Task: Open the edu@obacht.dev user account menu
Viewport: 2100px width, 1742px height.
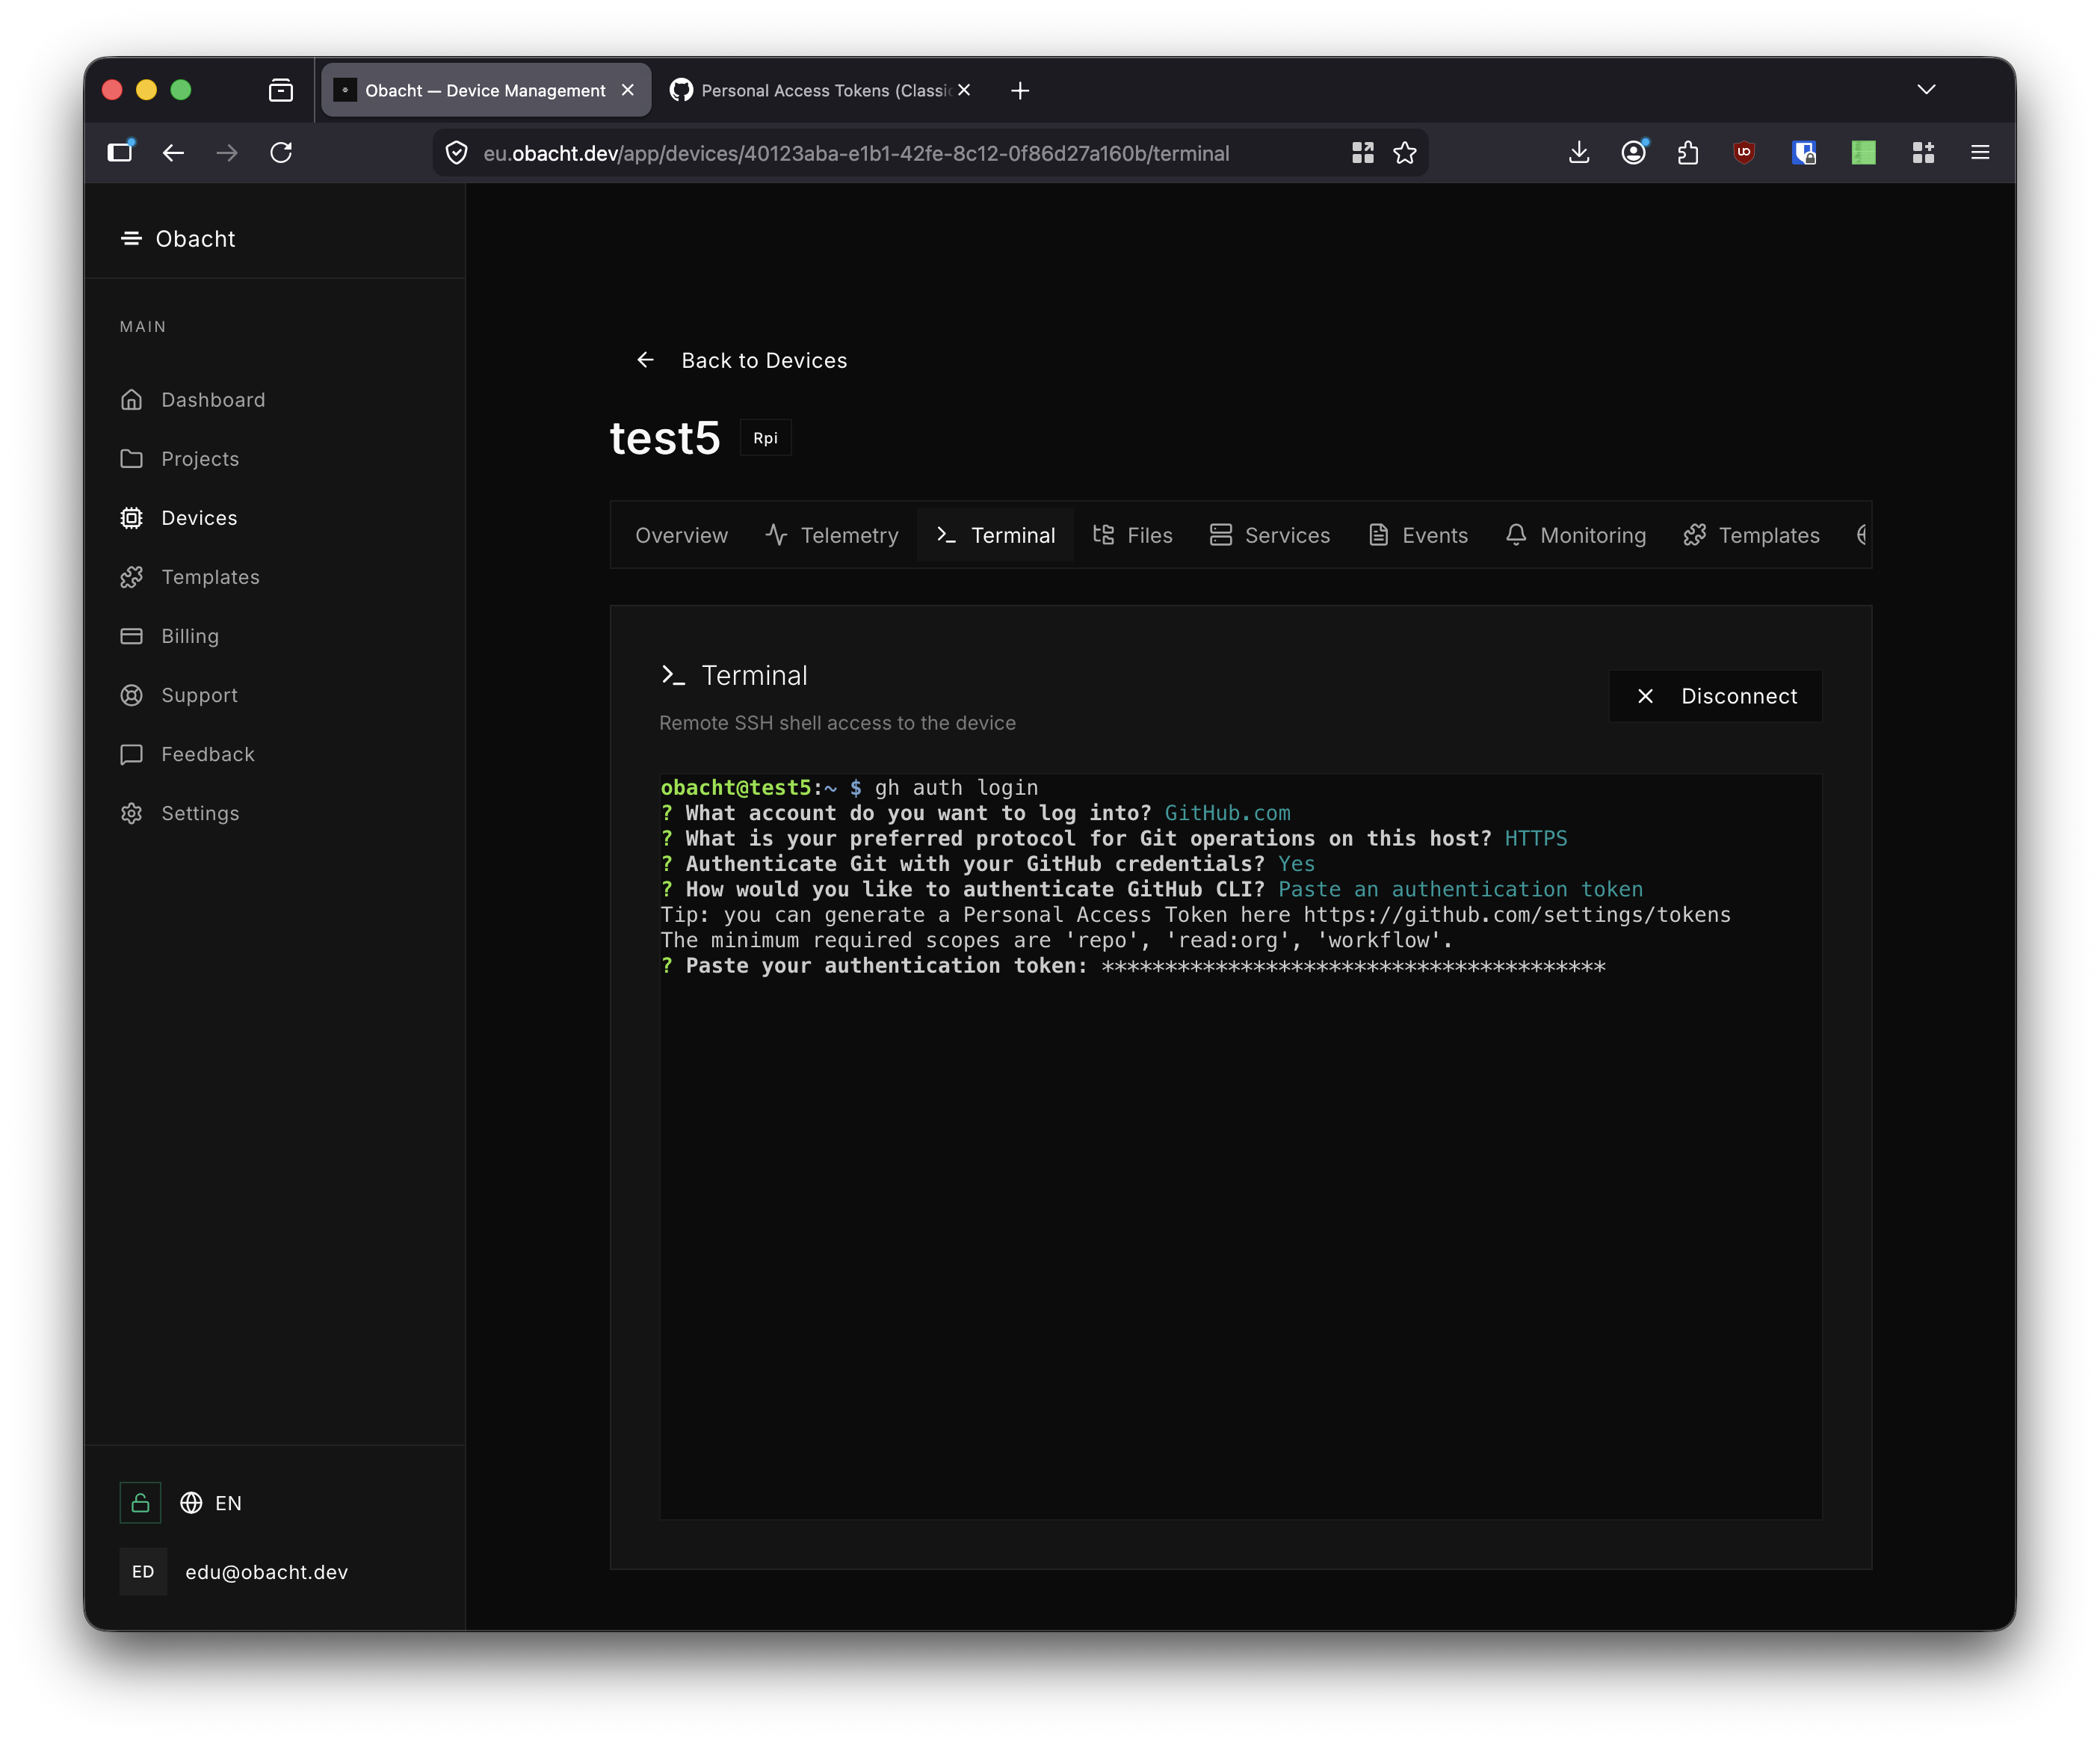Action: [x=235, y=1572]
